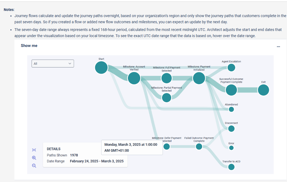Open the All filter dropdown
The image size is (287, 182).
tap(53, 64)
